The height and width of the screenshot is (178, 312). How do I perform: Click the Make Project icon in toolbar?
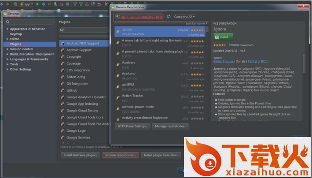pyautogui.click(x=15, y=4)
